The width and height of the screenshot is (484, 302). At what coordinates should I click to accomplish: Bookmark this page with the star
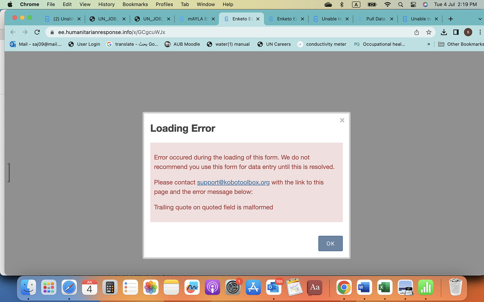429,32
